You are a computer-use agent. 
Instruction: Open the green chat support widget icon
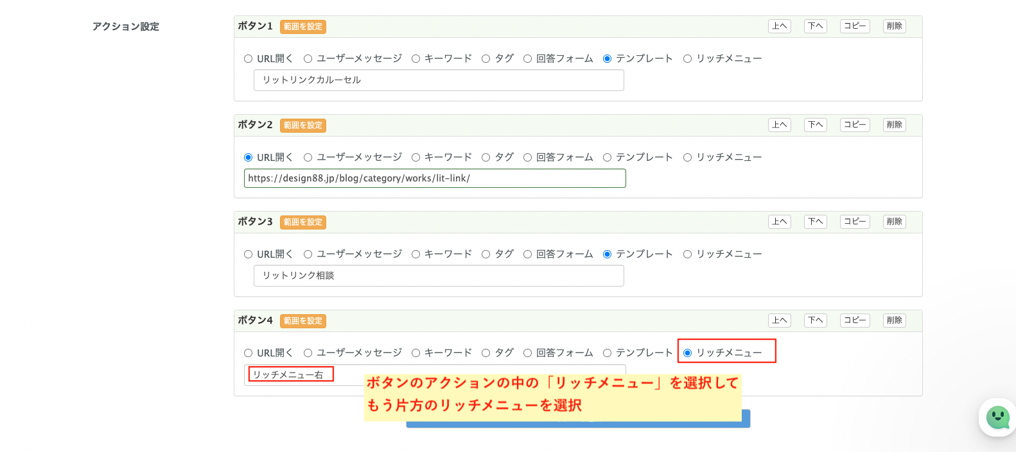pos(997,417)
